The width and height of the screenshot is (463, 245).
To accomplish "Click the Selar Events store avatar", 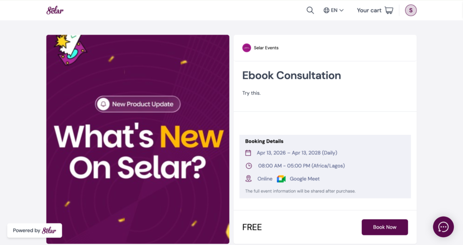I will pos(246,48).
